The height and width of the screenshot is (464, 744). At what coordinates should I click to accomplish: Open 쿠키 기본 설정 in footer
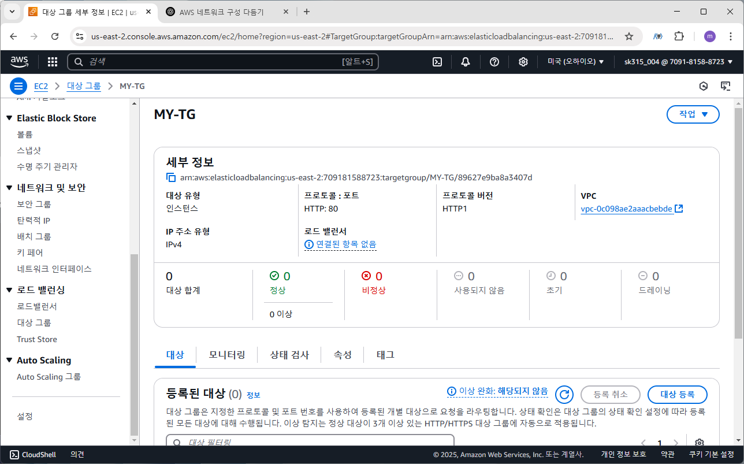[711, 455]
